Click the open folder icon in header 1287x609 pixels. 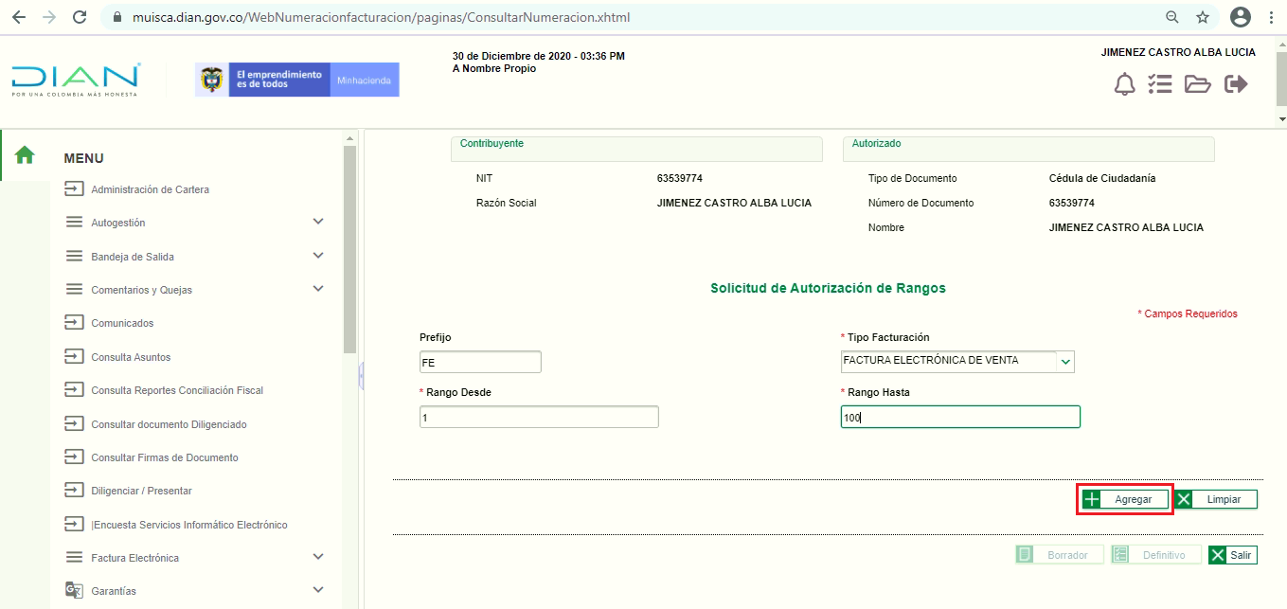(x=1198, y=84)
